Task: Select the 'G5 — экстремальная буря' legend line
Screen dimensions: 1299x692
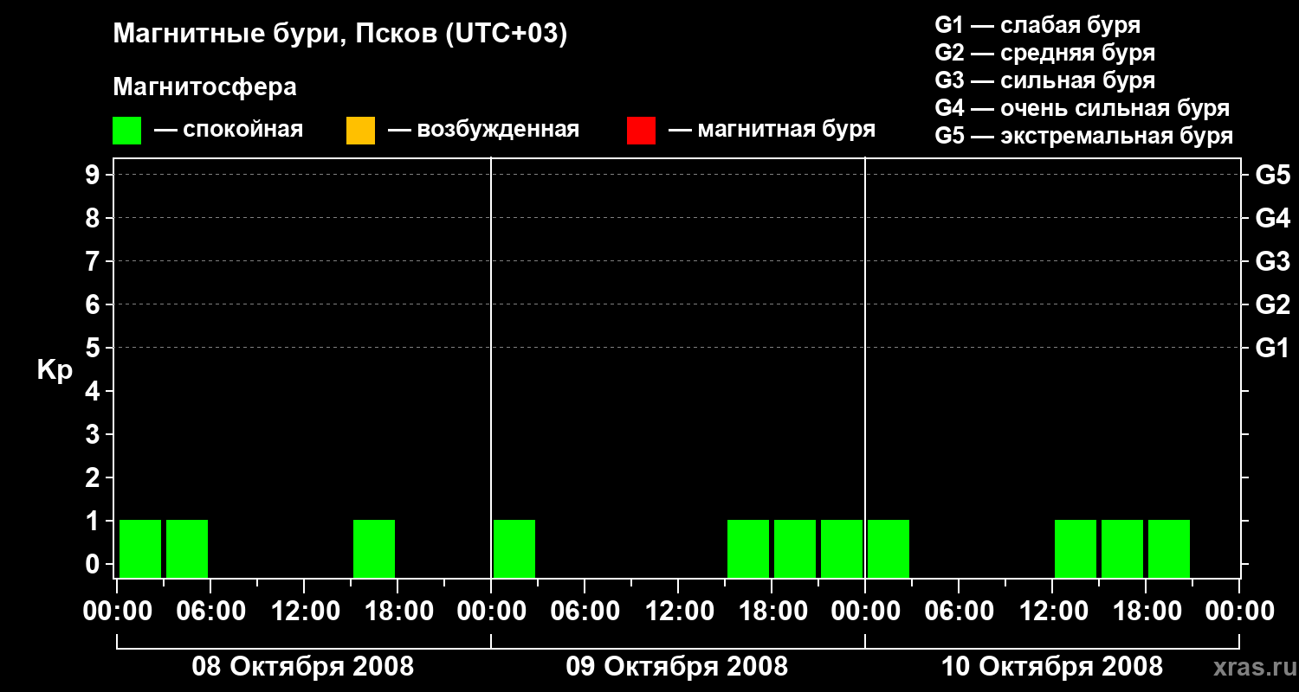Action: 1084,136
